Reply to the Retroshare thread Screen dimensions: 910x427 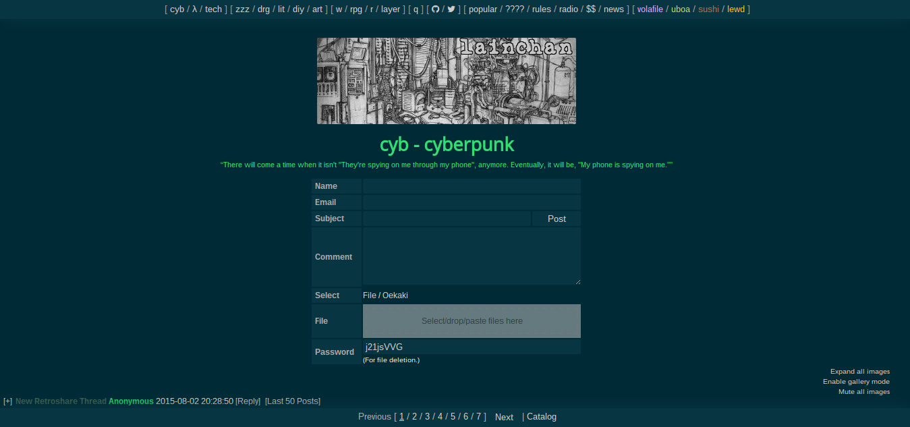tap(248, 401)
